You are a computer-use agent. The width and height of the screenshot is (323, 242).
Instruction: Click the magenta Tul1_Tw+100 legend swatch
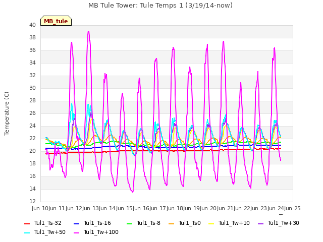76,232
